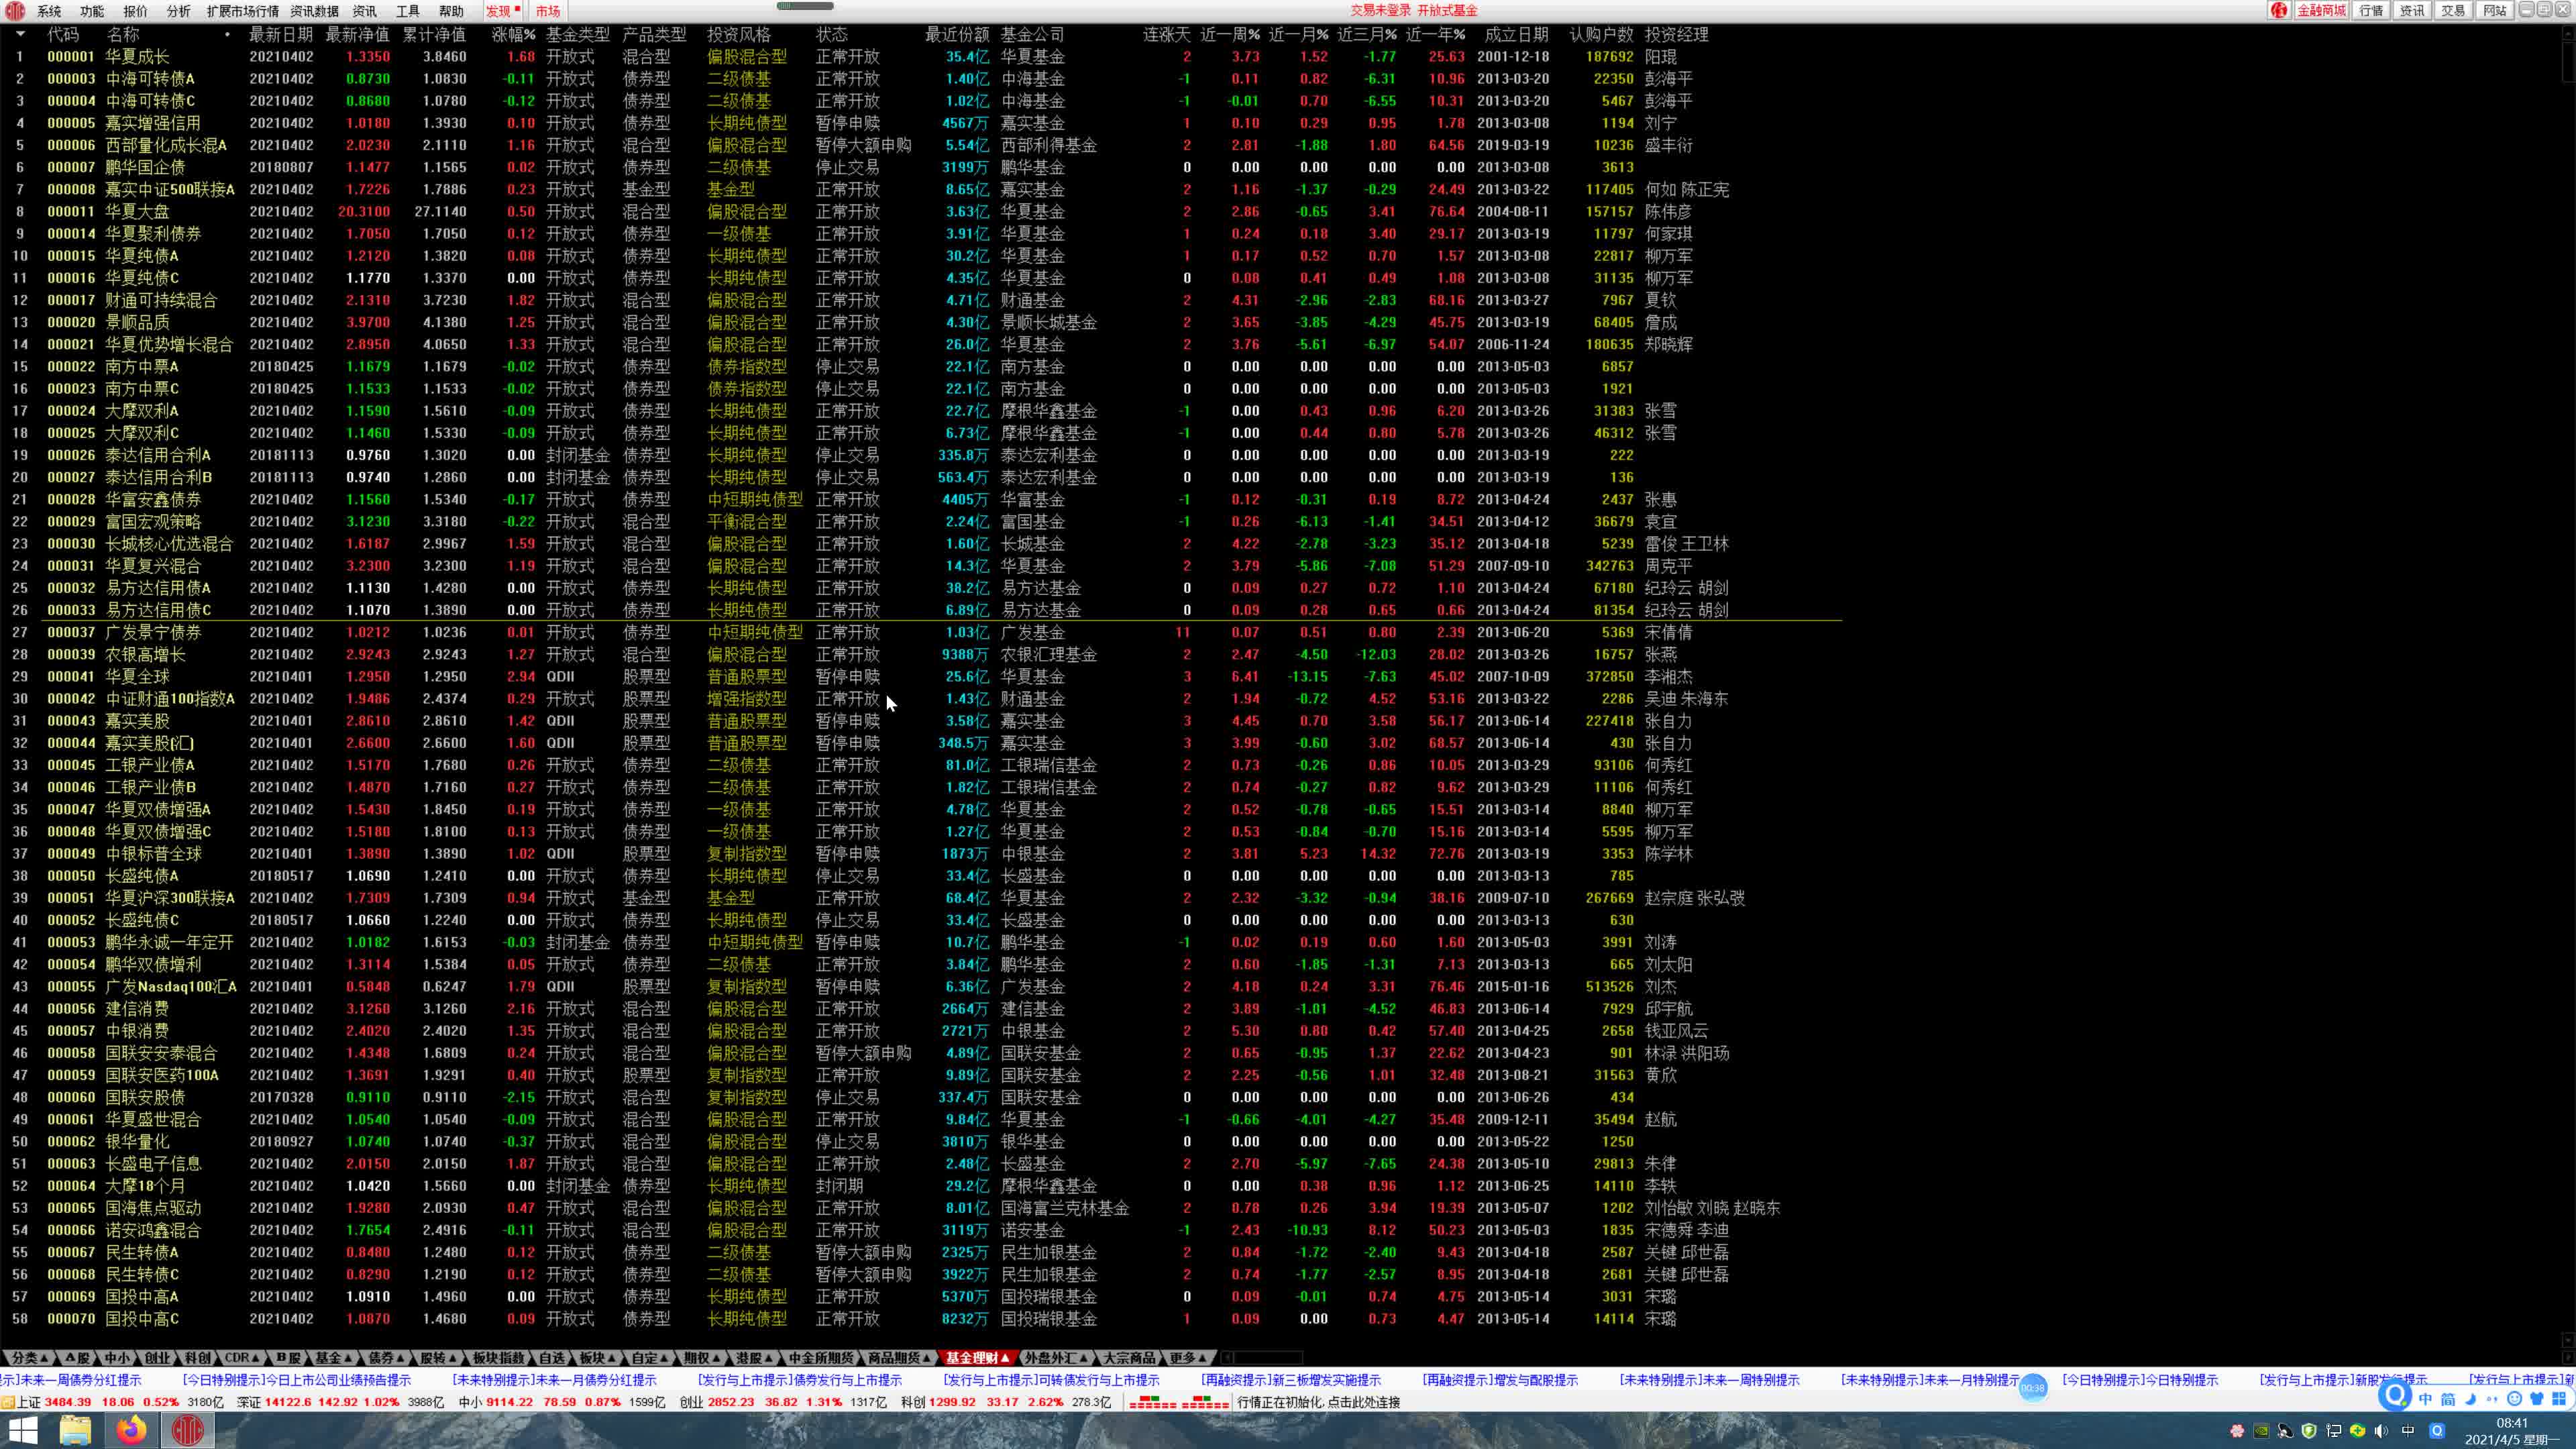Click the 交易 button at top right

(x=2453, y=11)
